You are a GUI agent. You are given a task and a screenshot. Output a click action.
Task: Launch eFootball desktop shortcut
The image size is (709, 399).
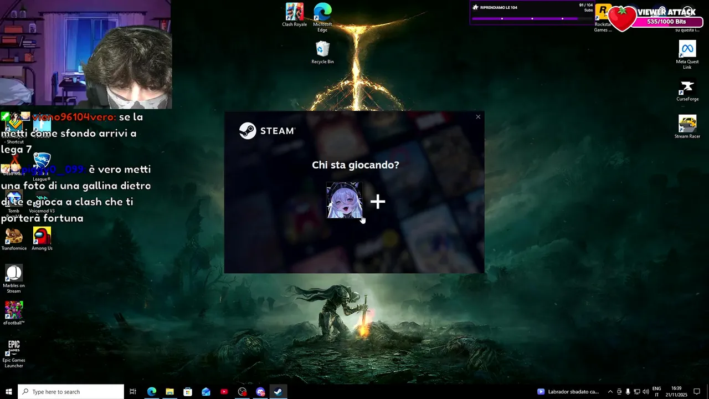pos(14,313)
